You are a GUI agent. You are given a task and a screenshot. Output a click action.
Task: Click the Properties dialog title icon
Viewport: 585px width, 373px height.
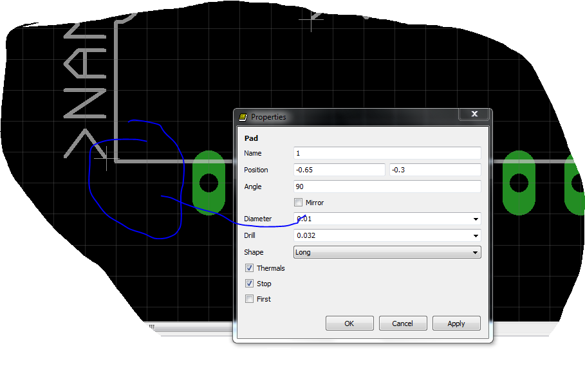coord(243,117)
